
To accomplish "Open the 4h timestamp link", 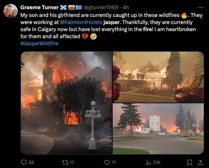I will [125, 7].
